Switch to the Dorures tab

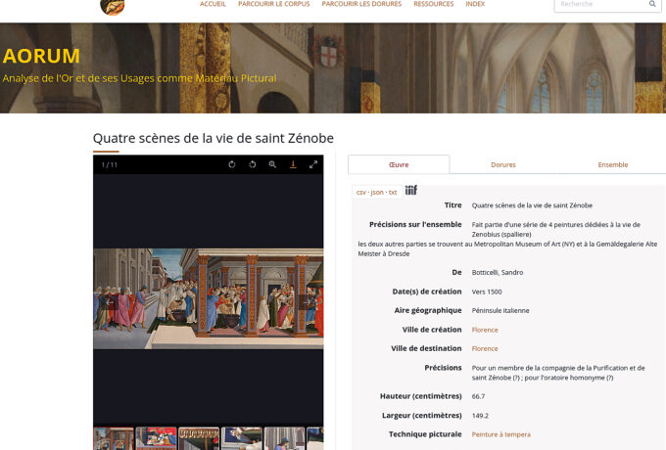pos(503,164)
